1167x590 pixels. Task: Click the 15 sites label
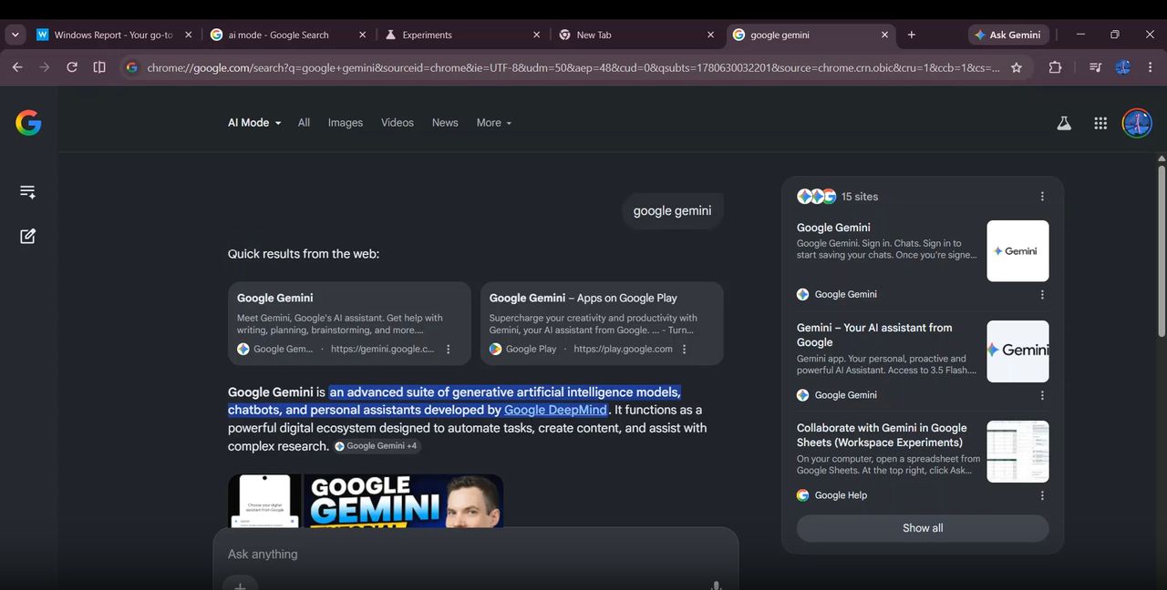click(x=860, y=197)
